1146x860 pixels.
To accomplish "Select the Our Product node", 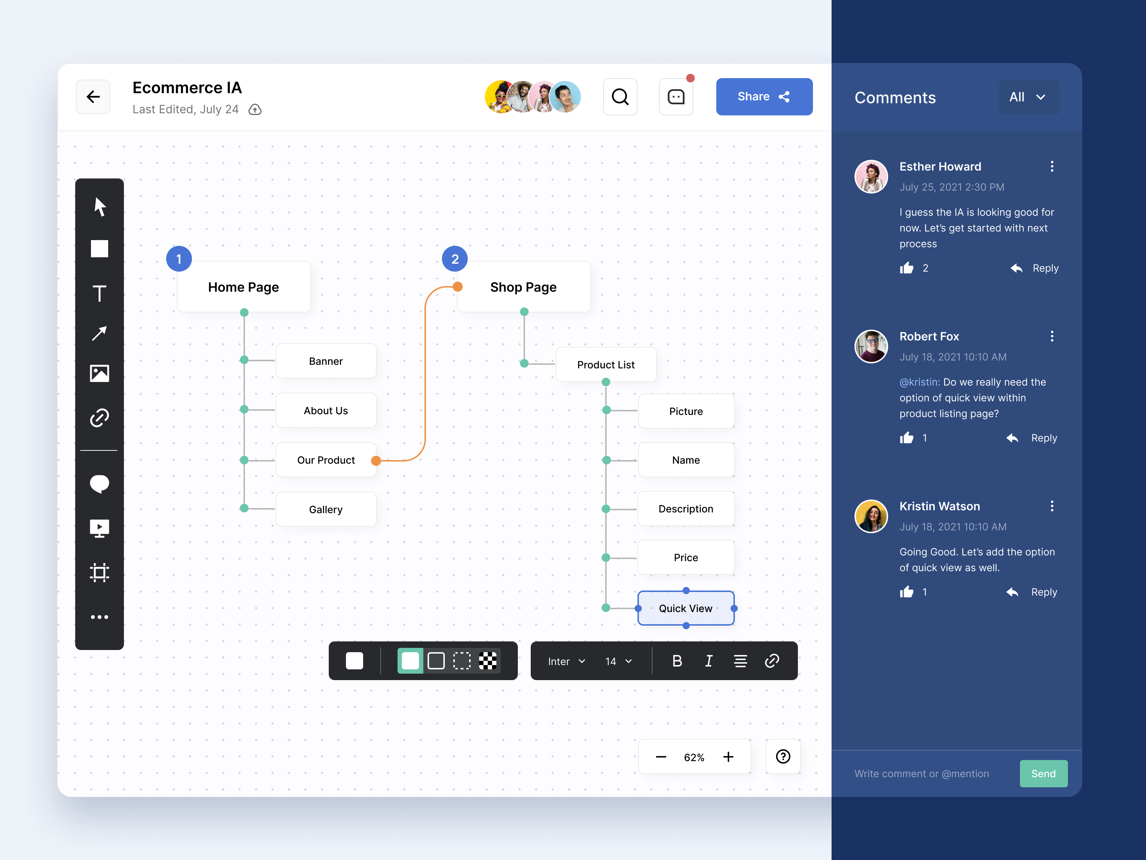I will coord(326,460).
